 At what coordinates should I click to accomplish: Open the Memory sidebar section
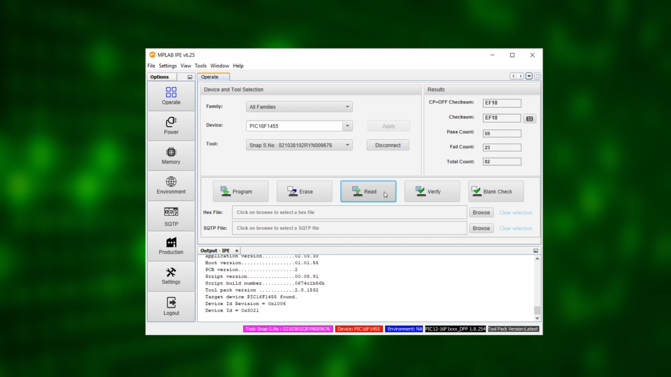171,156
